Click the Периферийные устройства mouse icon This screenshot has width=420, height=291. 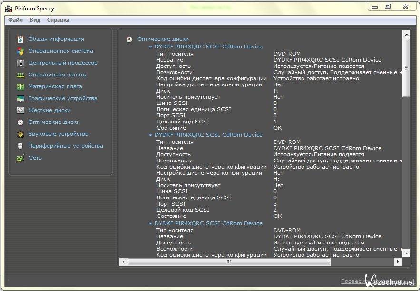point(20,146)
